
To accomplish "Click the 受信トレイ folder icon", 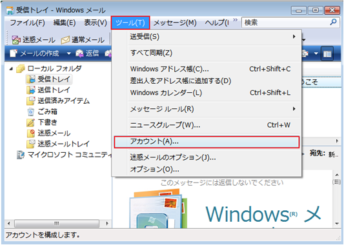I will (x=31, y=79).
